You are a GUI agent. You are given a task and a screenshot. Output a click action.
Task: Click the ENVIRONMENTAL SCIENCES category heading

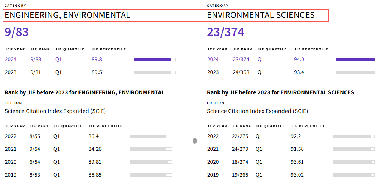tap(261, 15)
